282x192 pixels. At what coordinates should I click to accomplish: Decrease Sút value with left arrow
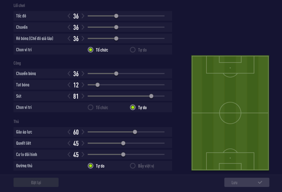[x=69, y=96]
